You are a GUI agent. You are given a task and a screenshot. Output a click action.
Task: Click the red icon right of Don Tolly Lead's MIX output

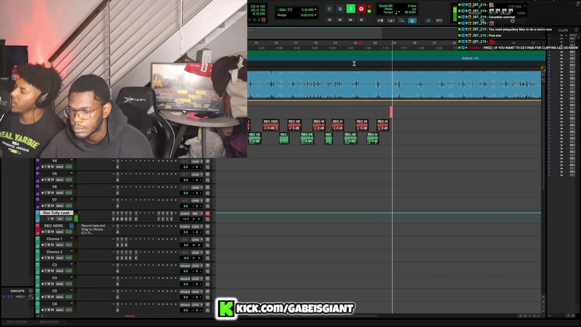coord(207,213)
